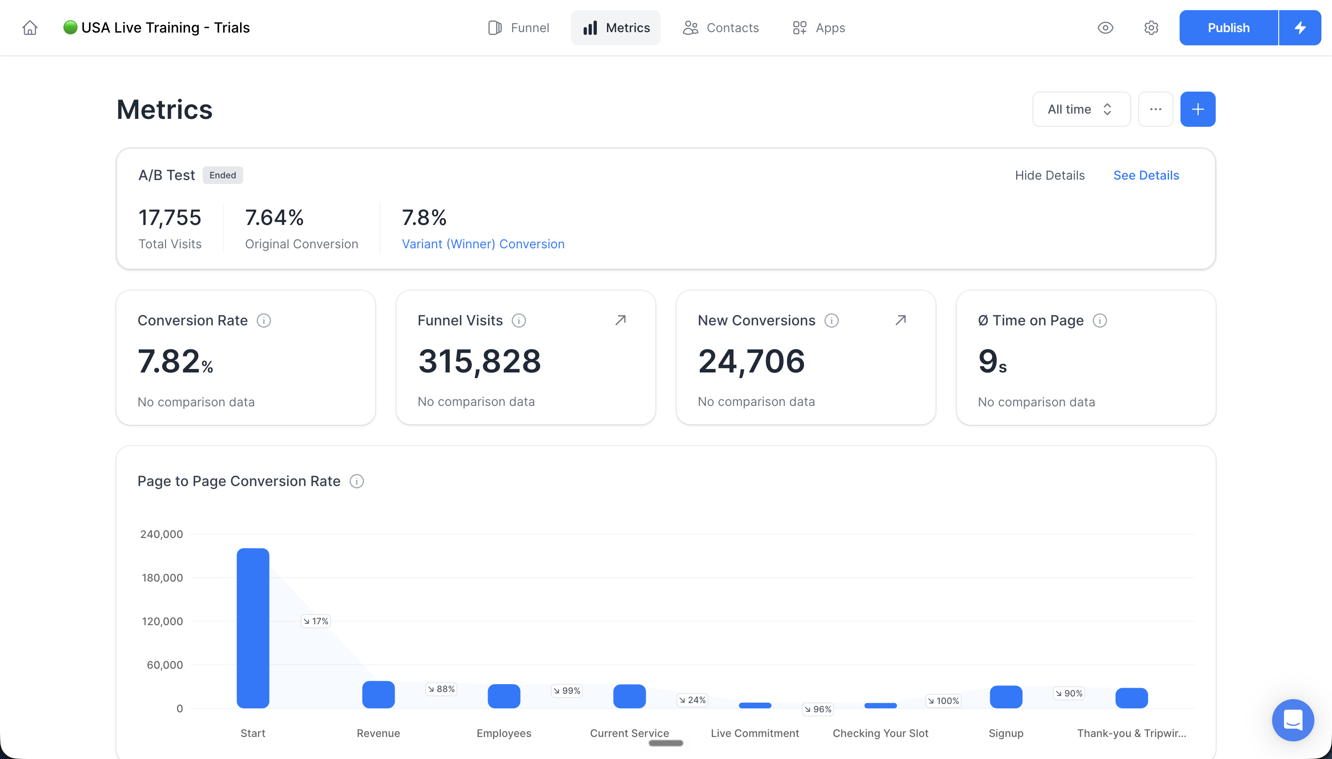Show info for Conversion Rate
This screenshot has height=759, width=1332.
pyautogui.click(x=264, y=320)
